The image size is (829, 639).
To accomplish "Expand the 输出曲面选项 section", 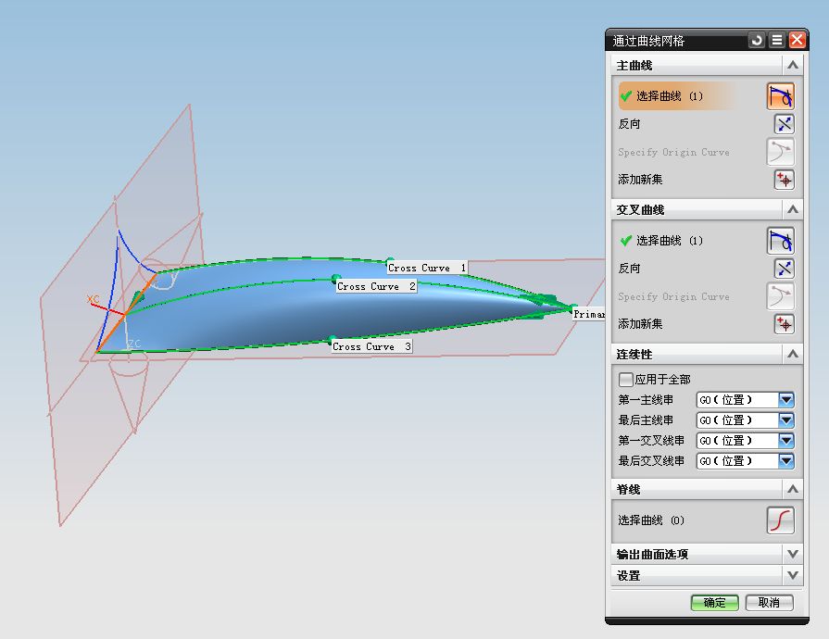I will 793,554.
